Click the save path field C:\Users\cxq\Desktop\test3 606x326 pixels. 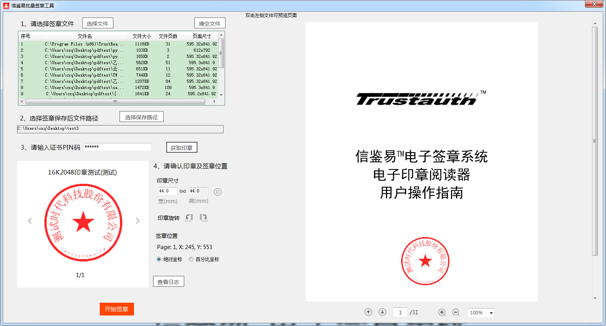tap(120, 129)
